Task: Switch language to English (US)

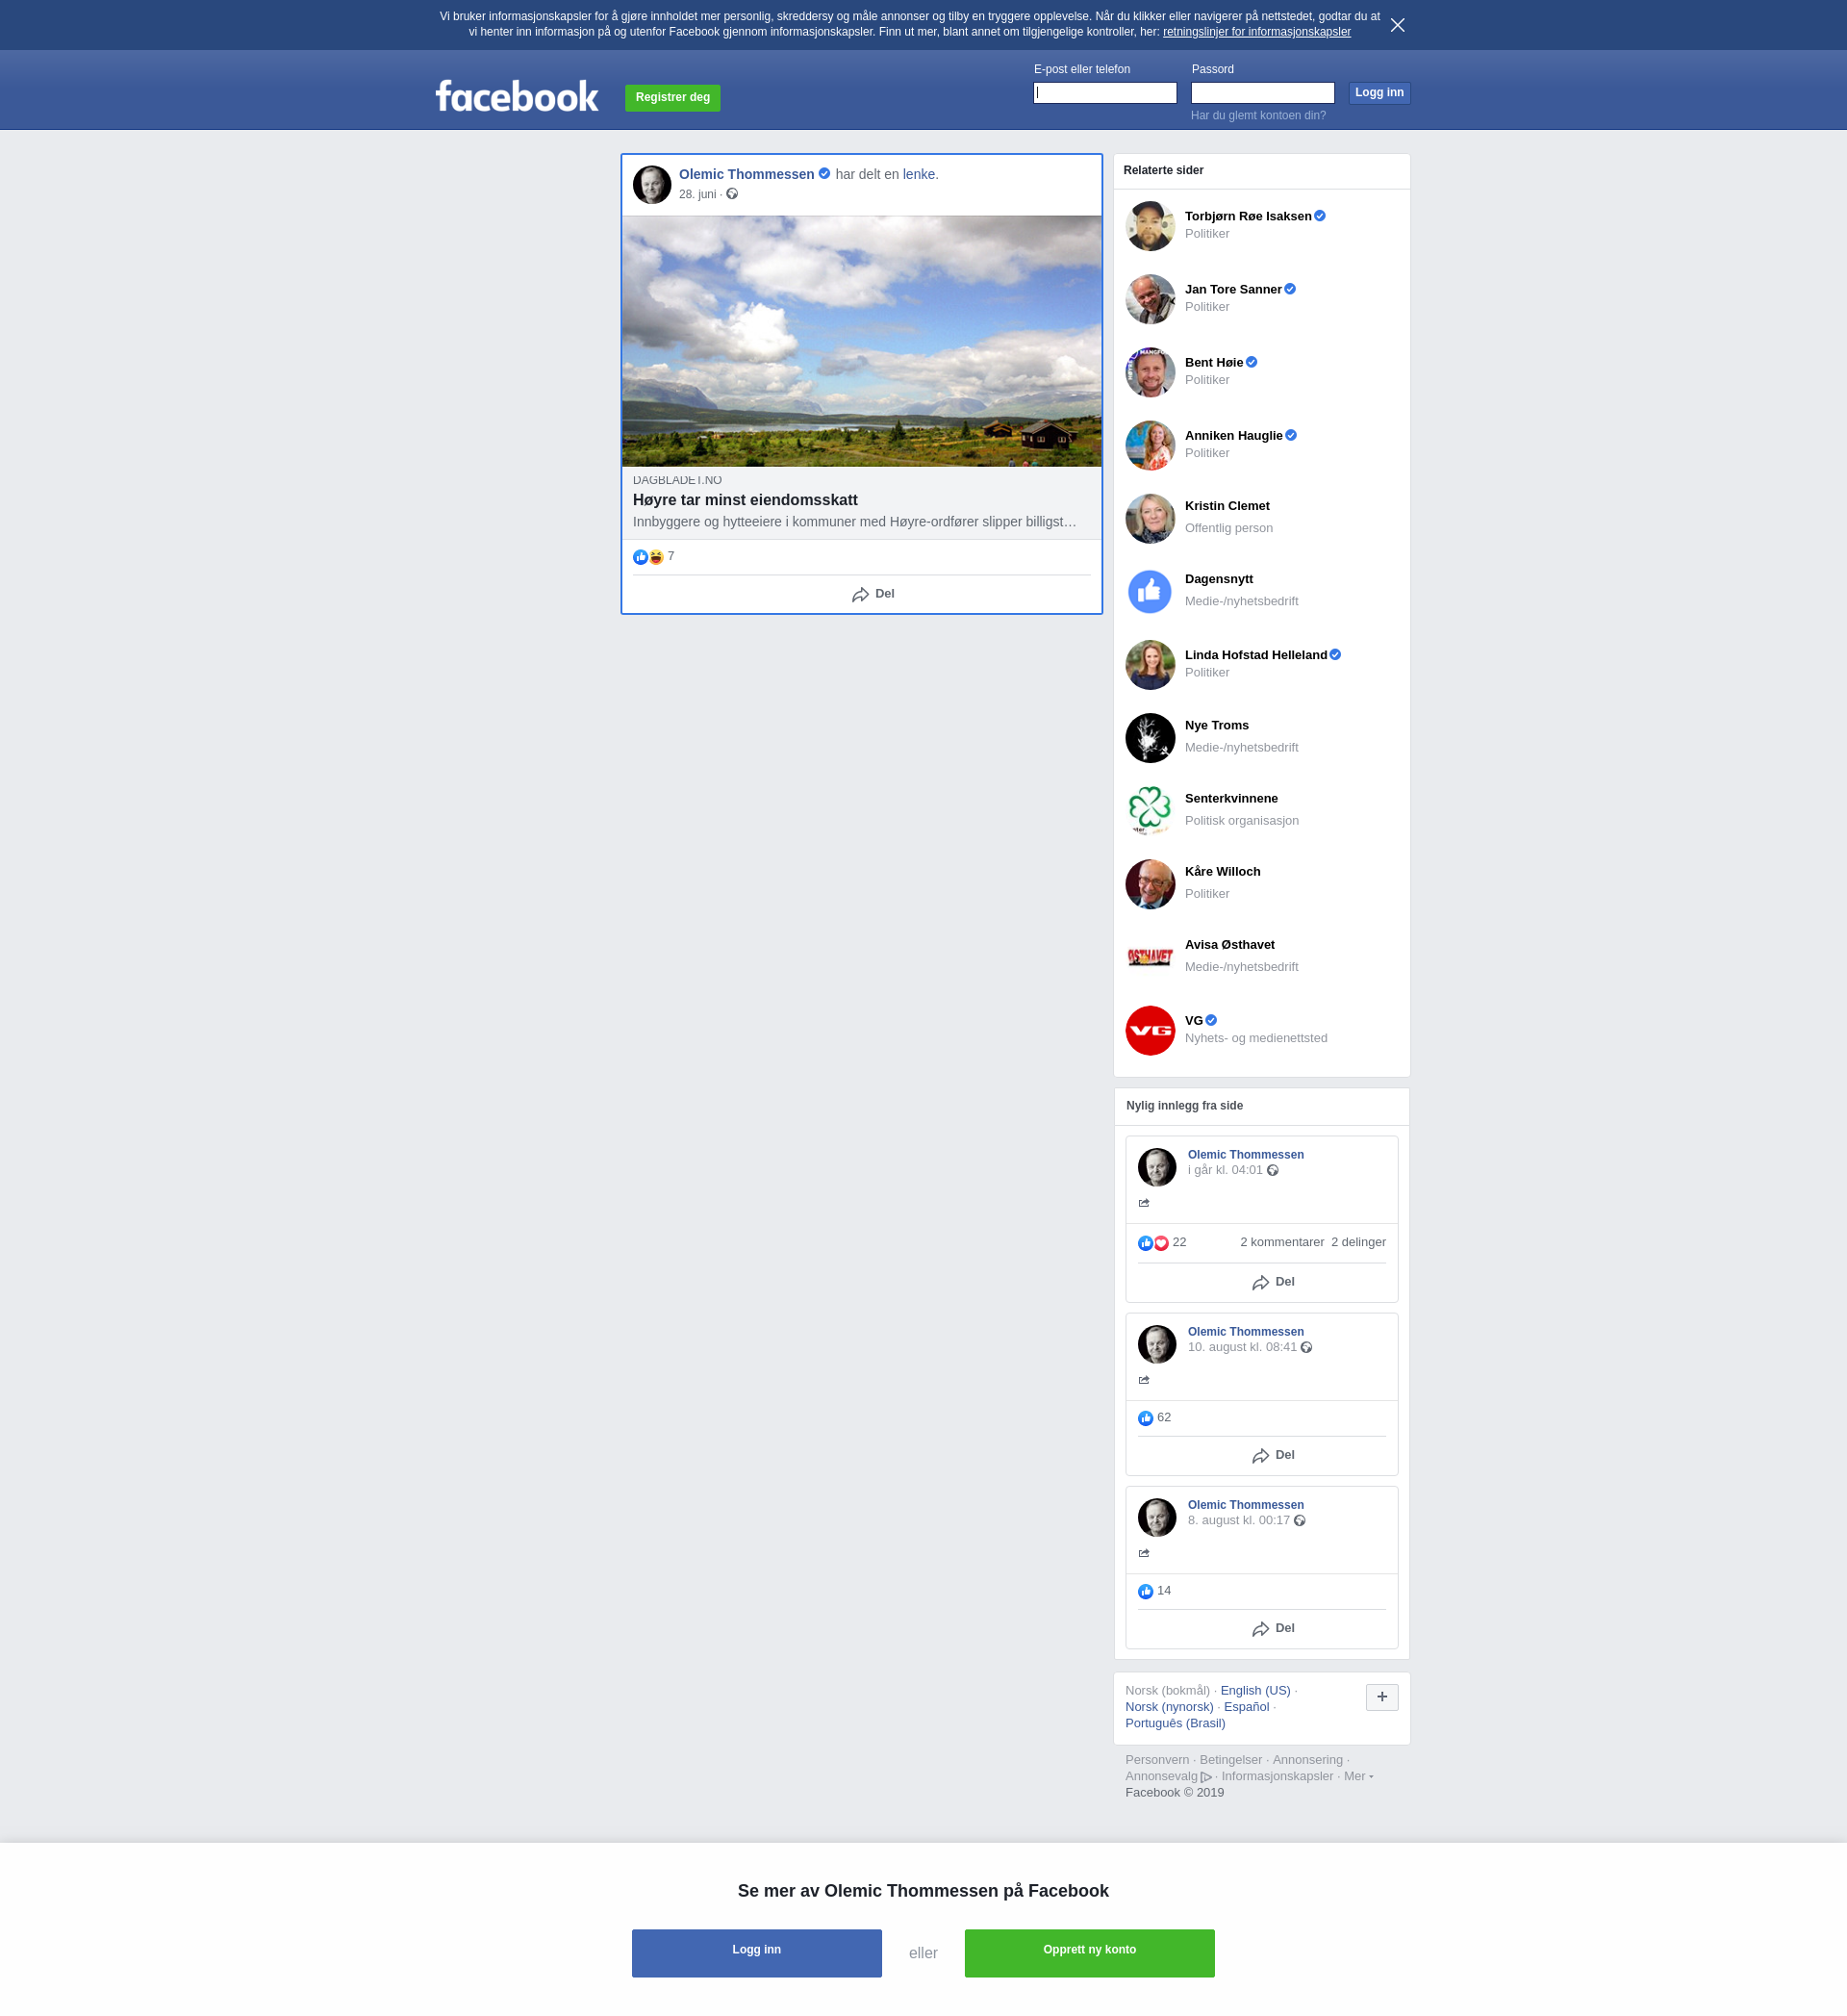Action: coord(1254,1690)
